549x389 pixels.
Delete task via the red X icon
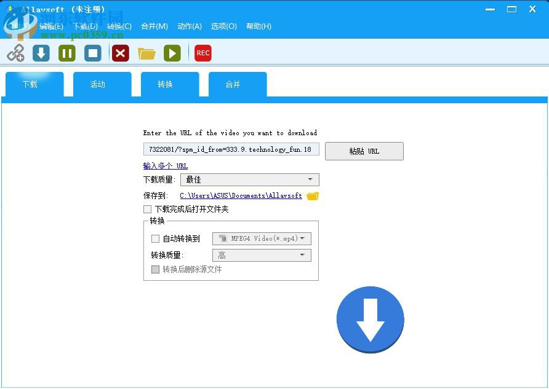[119, 53]
